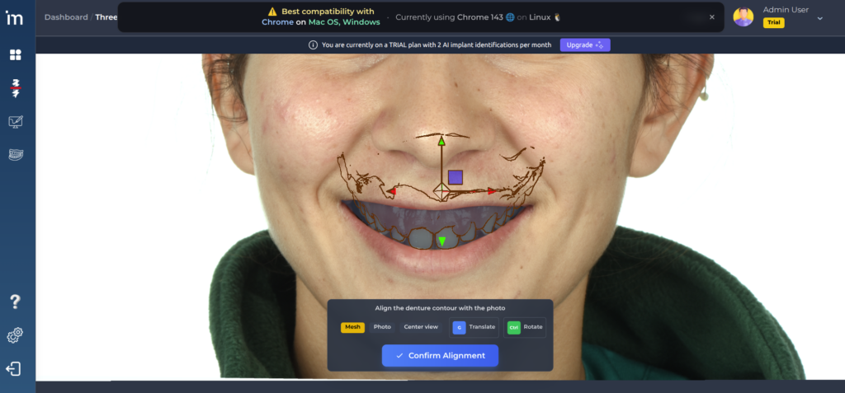Open the denture teeth icon in sidebar
Viewport: 845px width, 393px height.
click(x=16, y=154)
